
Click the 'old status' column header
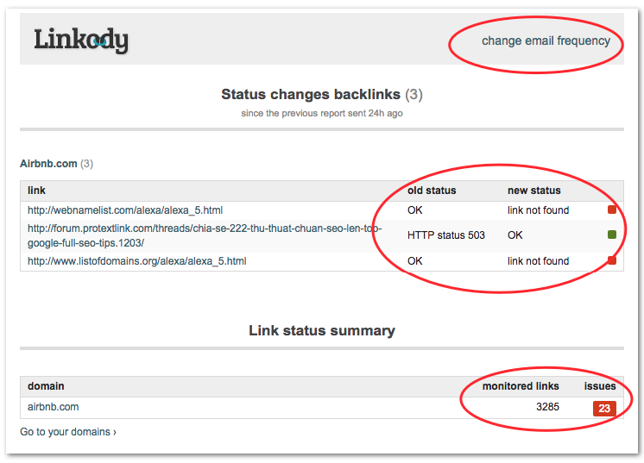point(432,191)
